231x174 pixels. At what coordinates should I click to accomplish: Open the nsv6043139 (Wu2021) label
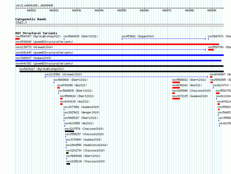75,102
